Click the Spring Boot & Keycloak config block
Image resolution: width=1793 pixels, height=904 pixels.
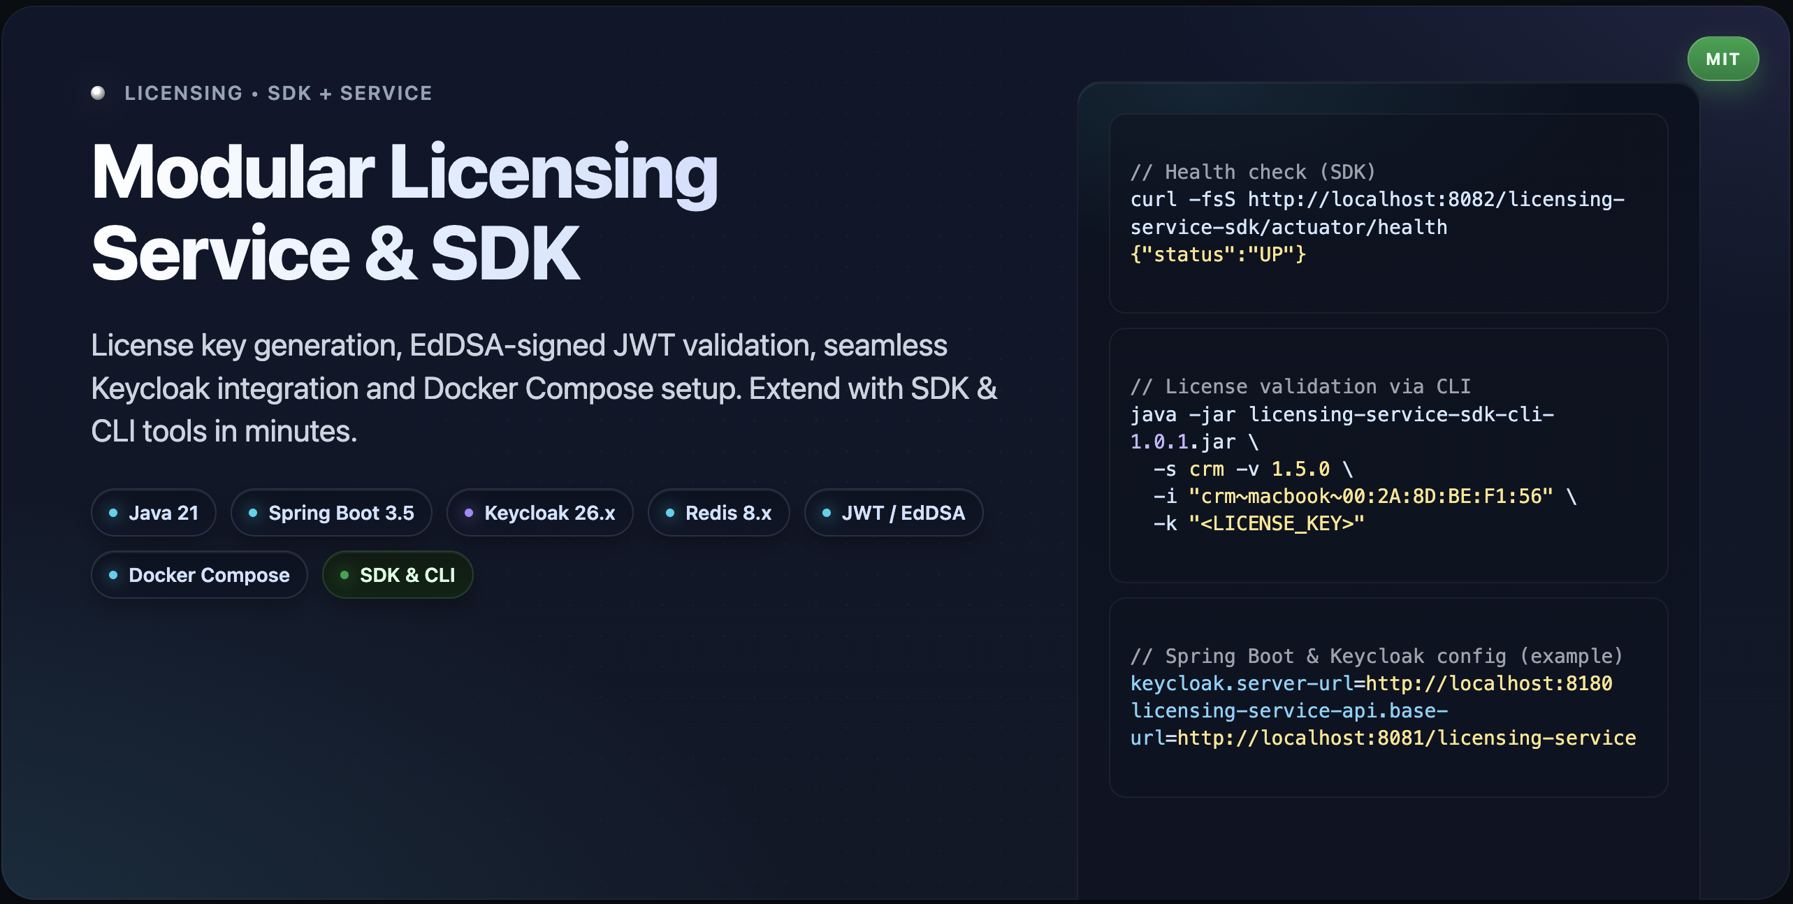pos(1388,697)
